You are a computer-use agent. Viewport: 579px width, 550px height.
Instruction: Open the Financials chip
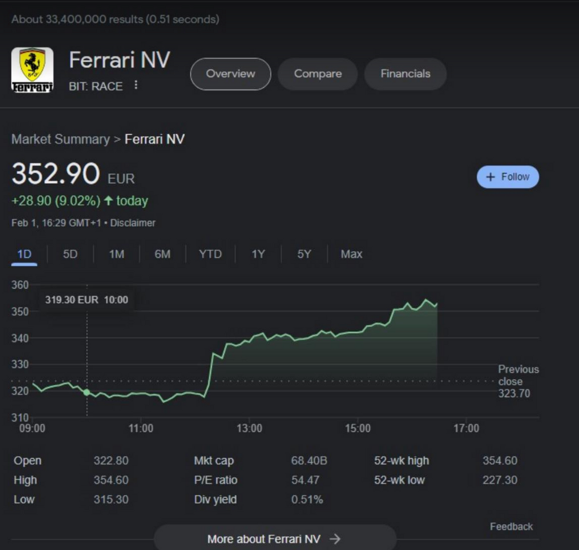click(405, 74)
